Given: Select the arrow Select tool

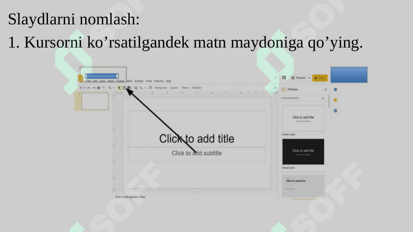Looking at the screenshot, I should pyautogui.click(x=119, y=88).
